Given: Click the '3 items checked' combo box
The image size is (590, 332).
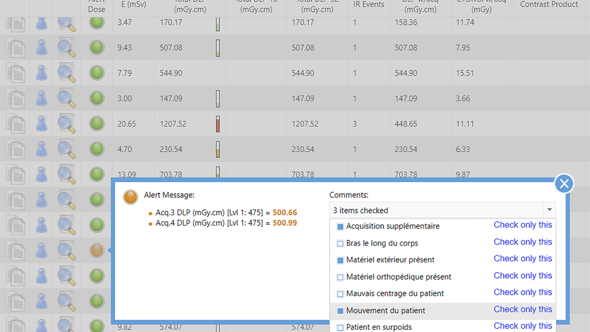Looking at the screenshot, I should click(438, 210).
